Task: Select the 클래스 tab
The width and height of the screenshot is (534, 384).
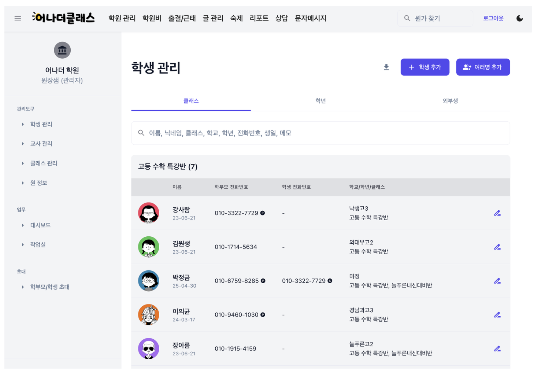Action: point(191,101)
